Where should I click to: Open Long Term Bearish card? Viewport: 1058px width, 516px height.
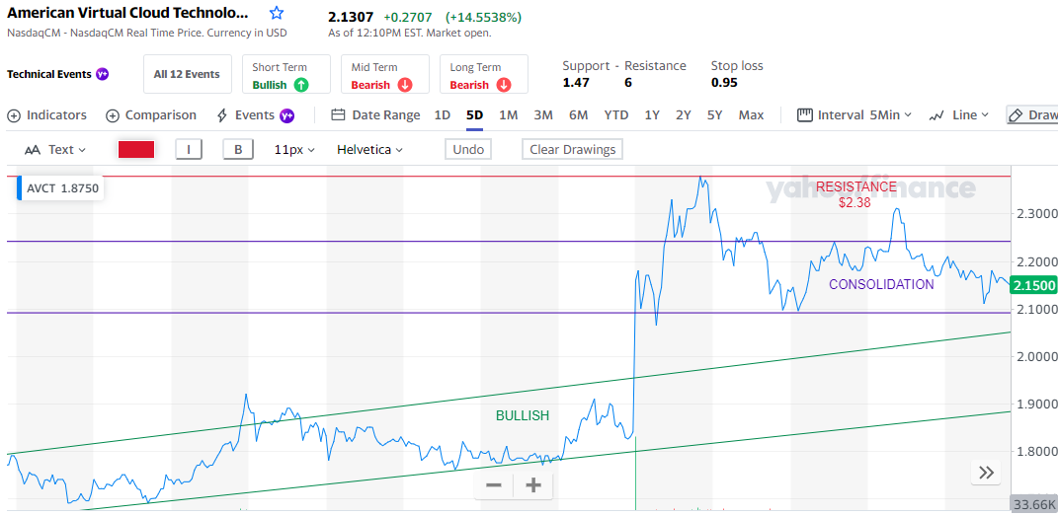point(484,74)
